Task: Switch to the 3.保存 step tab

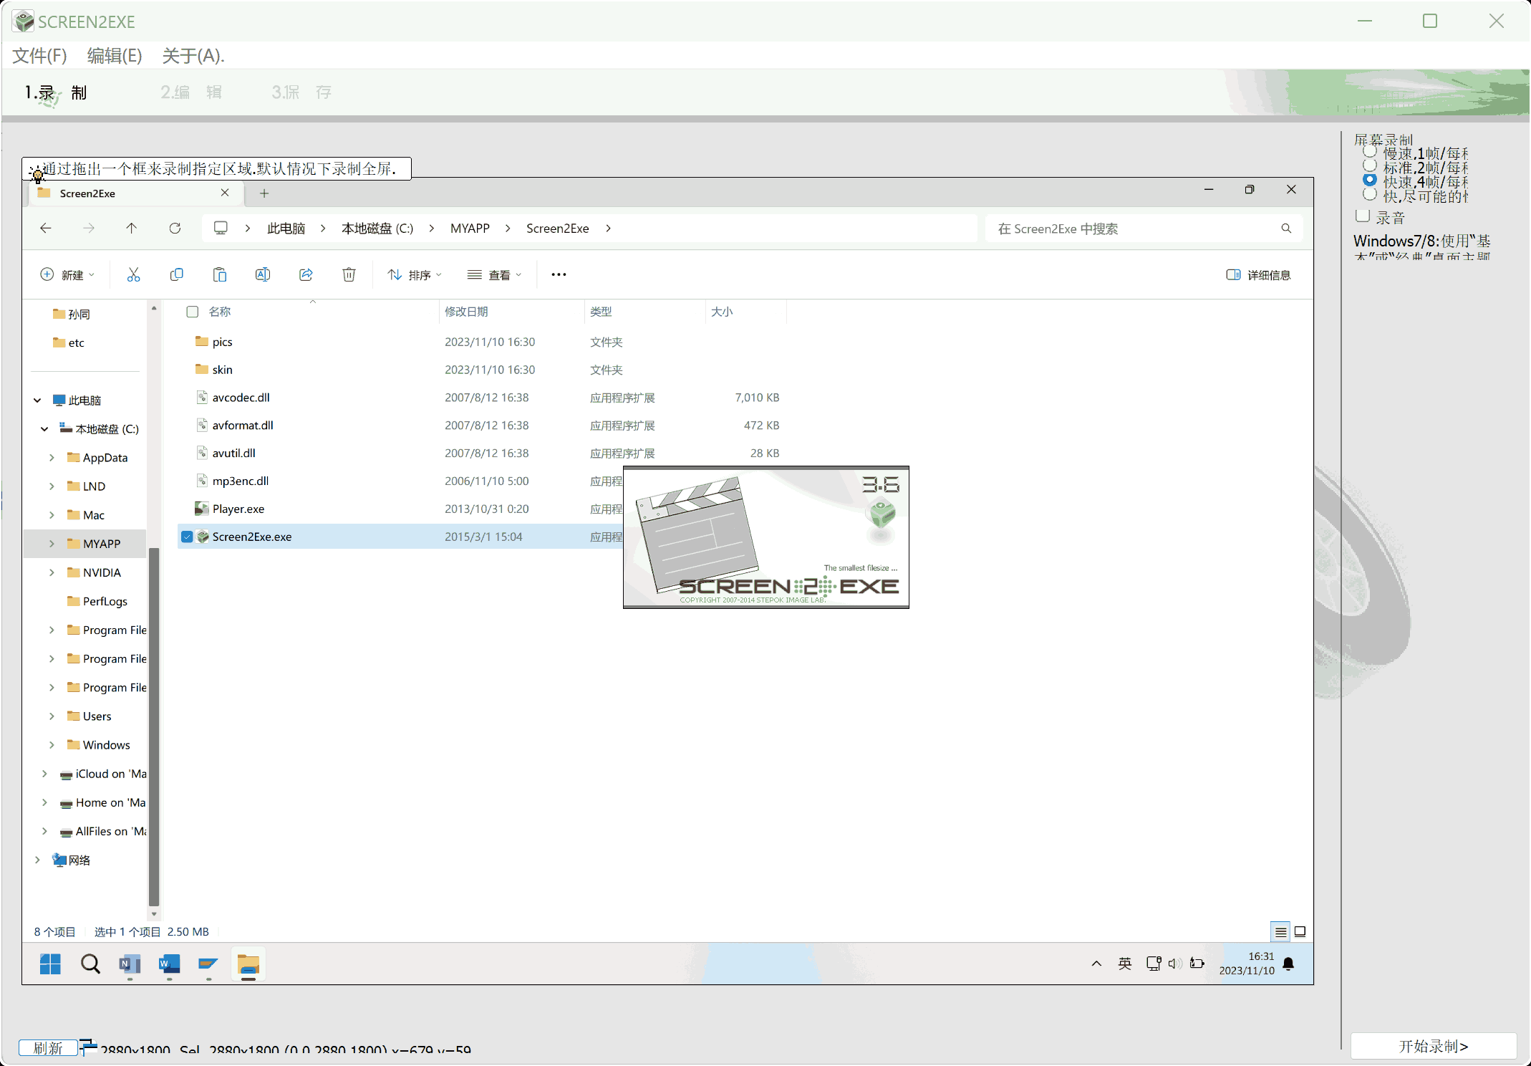Action: coord(301,92)
